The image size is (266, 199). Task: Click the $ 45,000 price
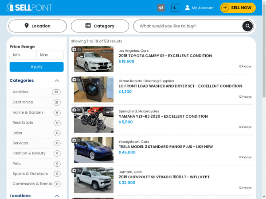pyautogui.click(x=127, y=152)
